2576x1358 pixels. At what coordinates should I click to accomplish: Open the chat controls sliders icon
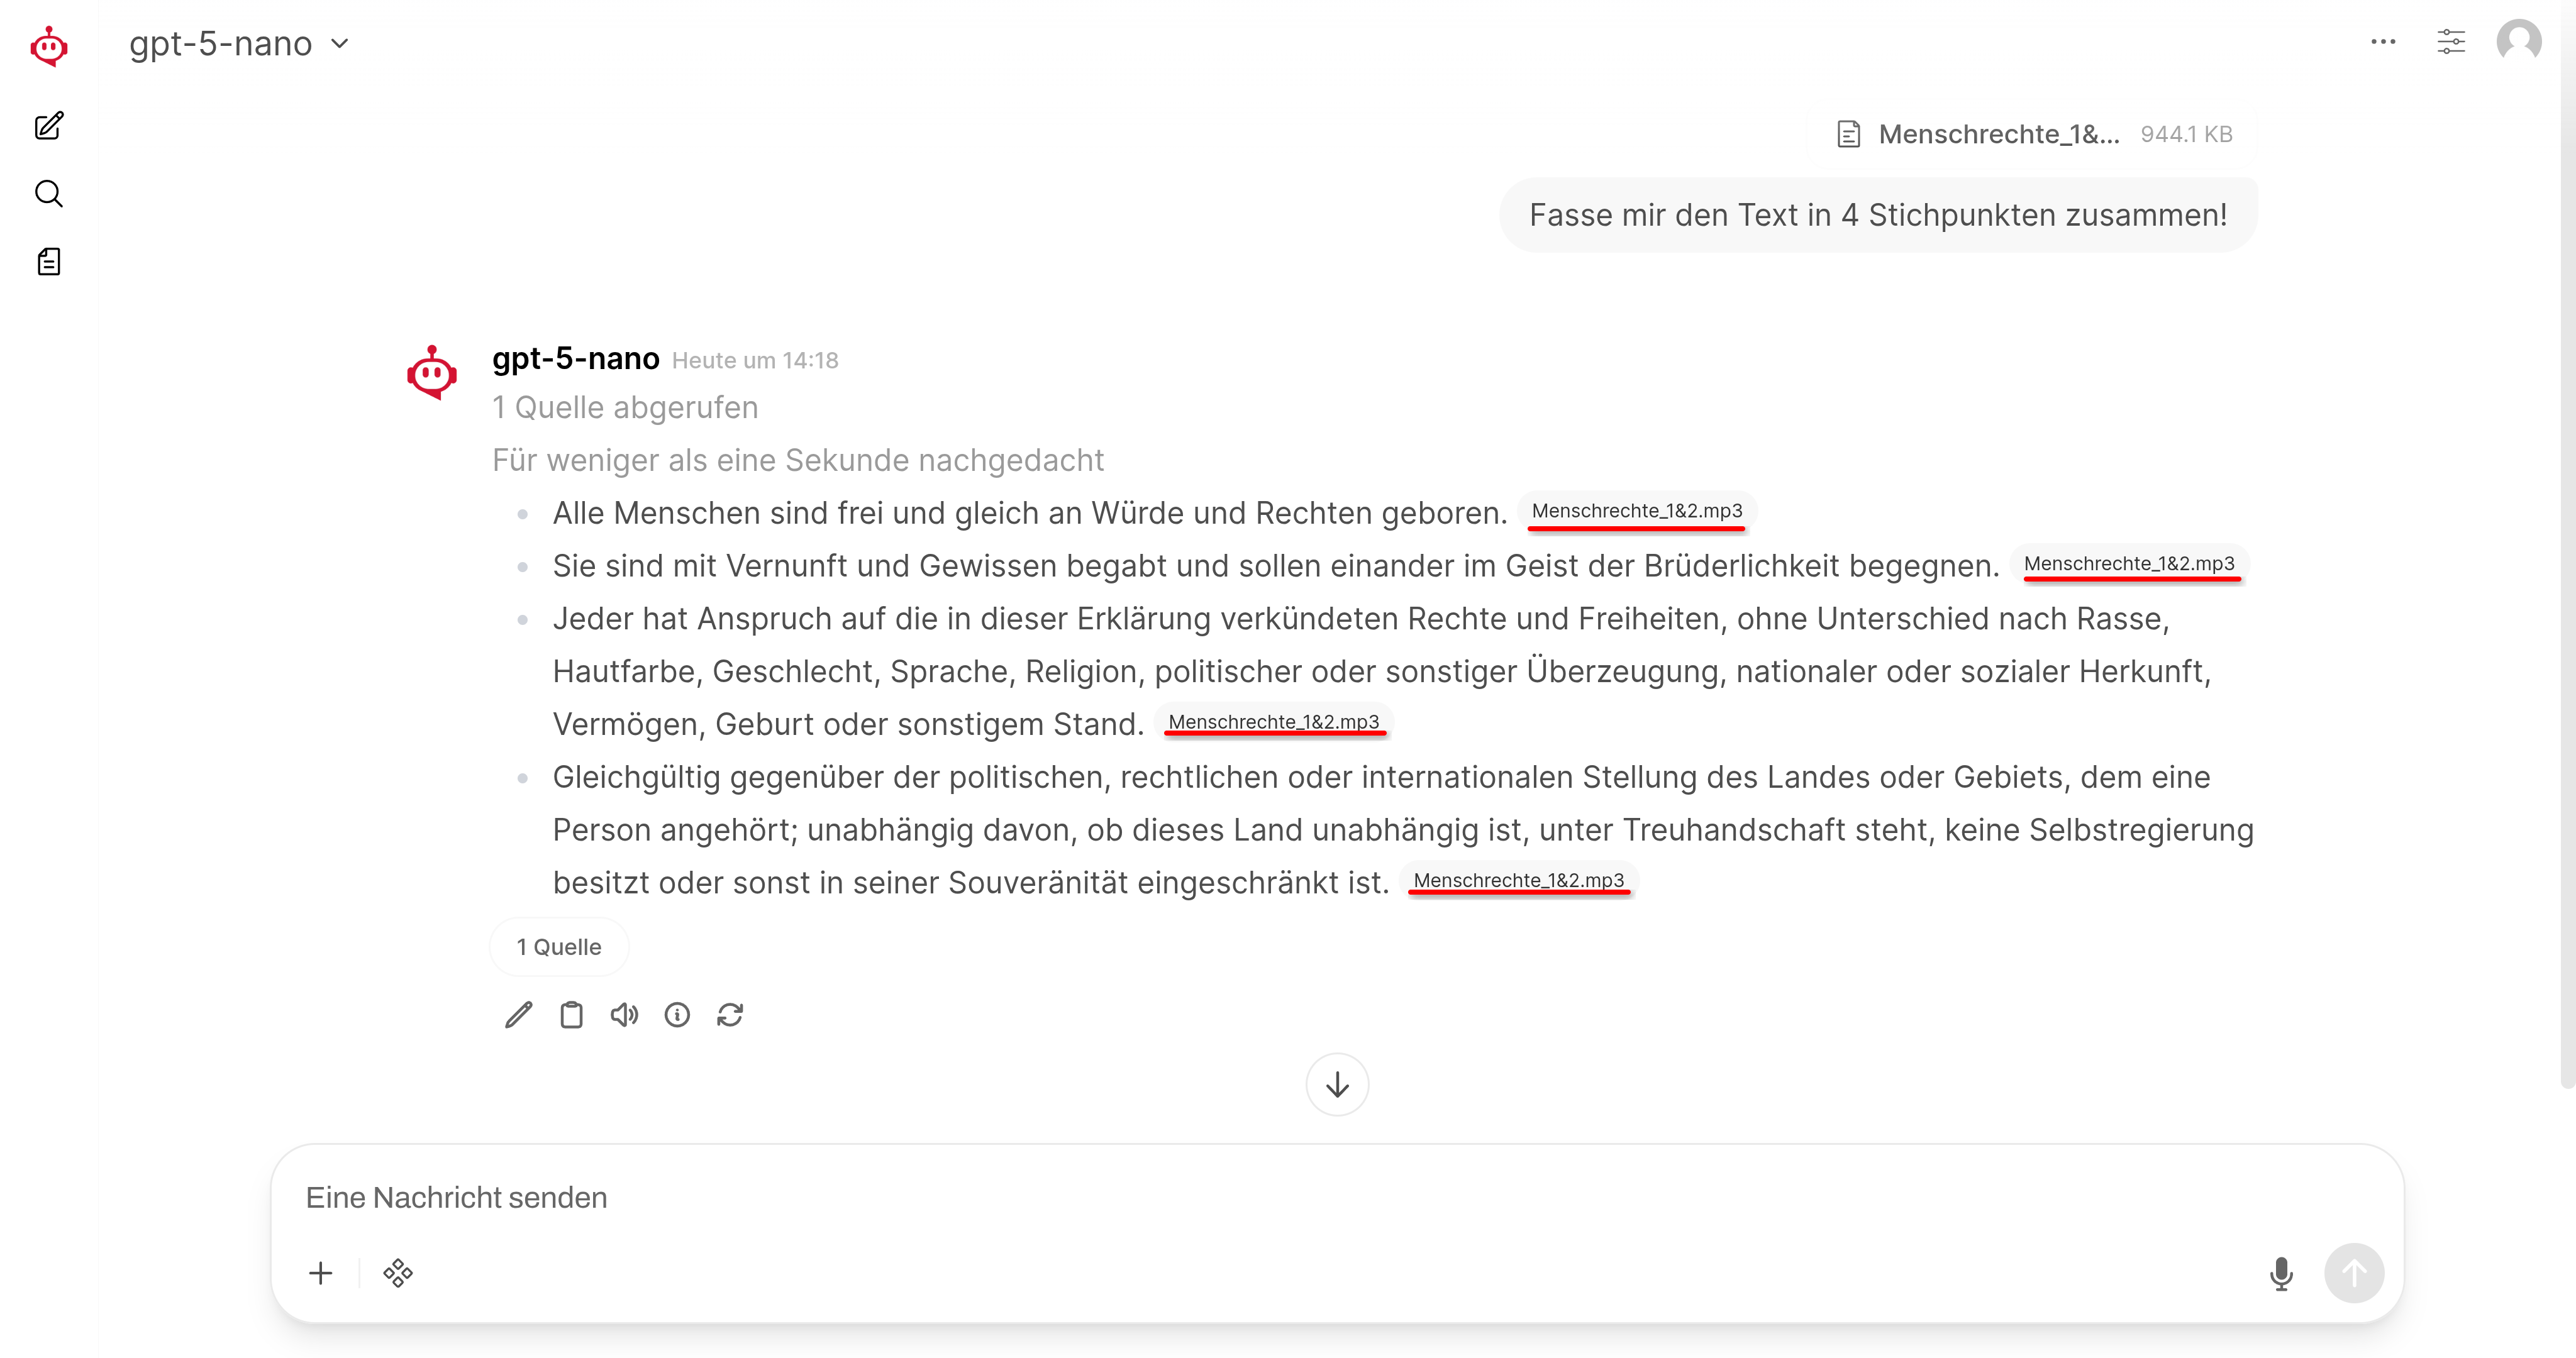pyautogui.click(x=2450, y=42)
